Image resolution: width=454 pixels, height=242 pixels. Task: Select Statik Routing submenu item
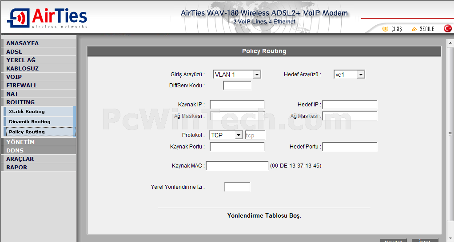coord(40,111)
